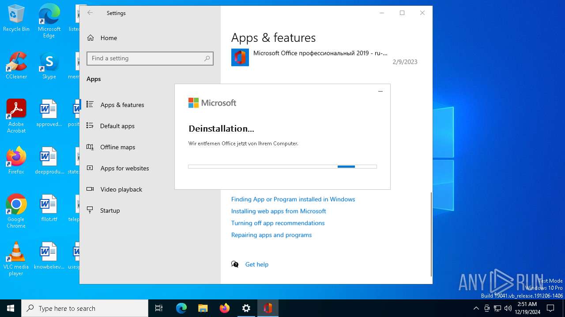Go back with Settings back arrow
565x317 pixels.
(90, 13)
